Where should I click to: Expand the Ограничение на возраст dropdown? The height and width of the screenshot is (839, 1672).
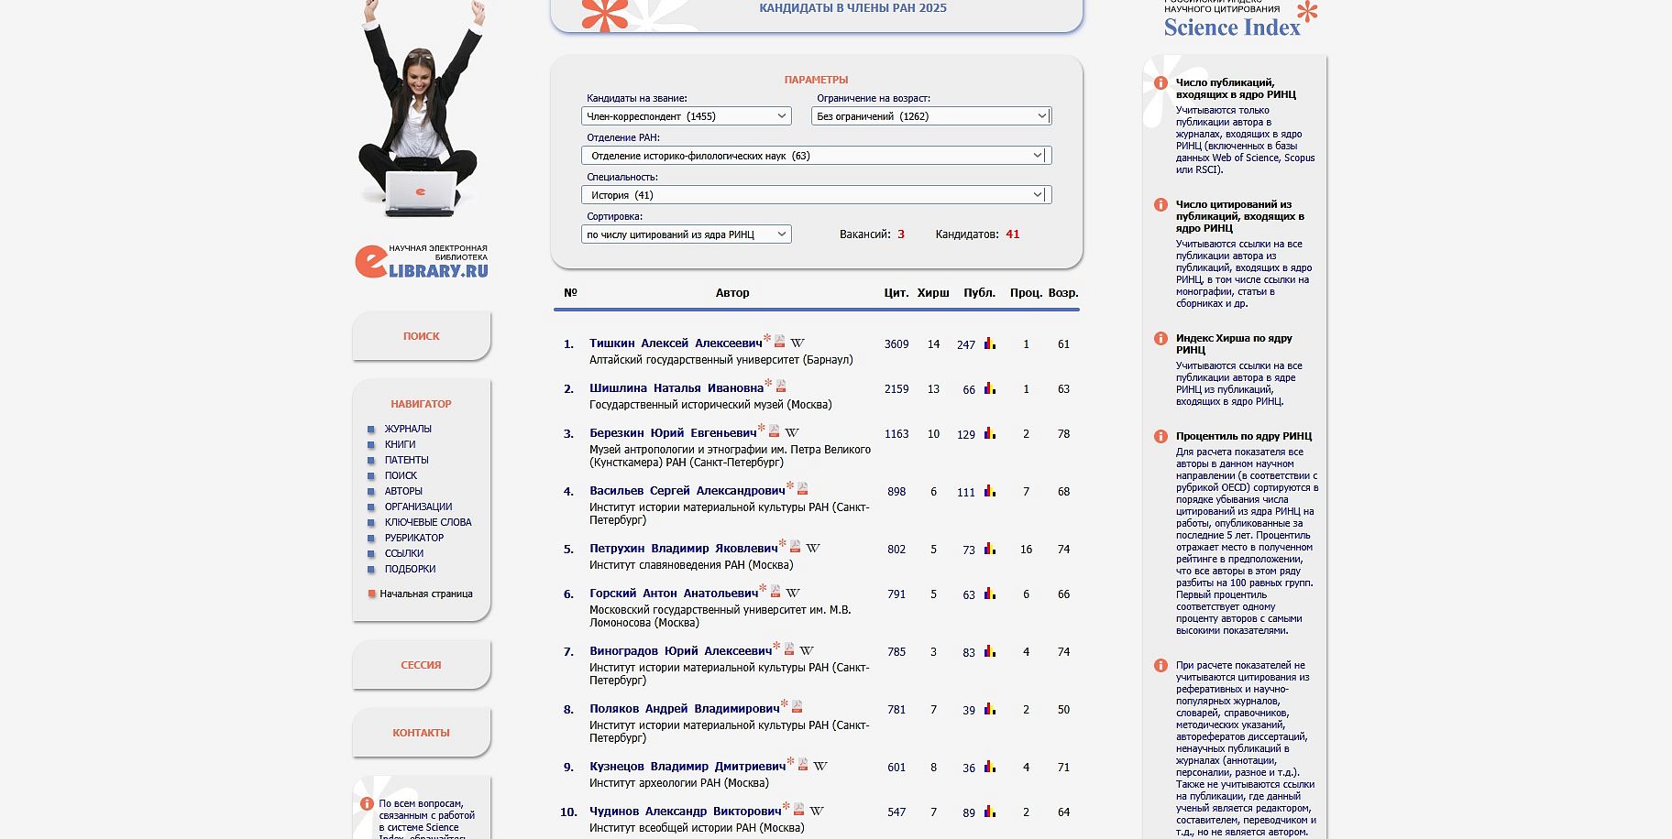click(x=930, y=116)
